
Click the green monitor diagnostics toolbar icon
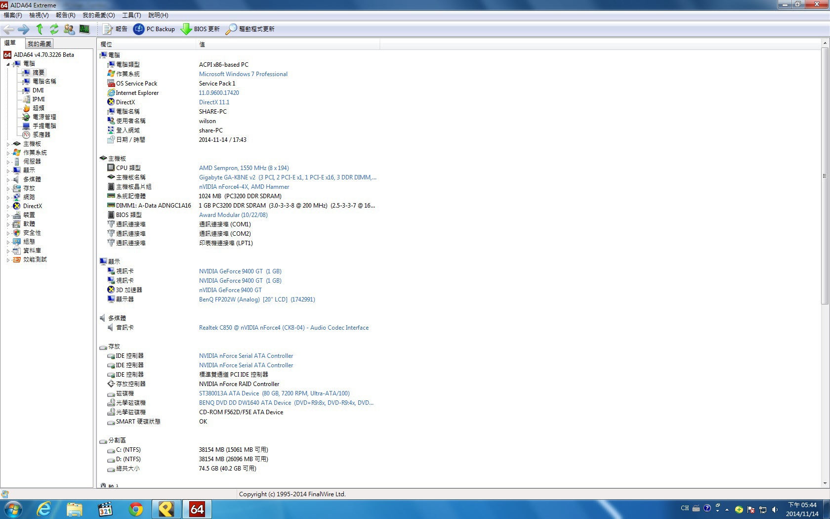tap(84, 29)
